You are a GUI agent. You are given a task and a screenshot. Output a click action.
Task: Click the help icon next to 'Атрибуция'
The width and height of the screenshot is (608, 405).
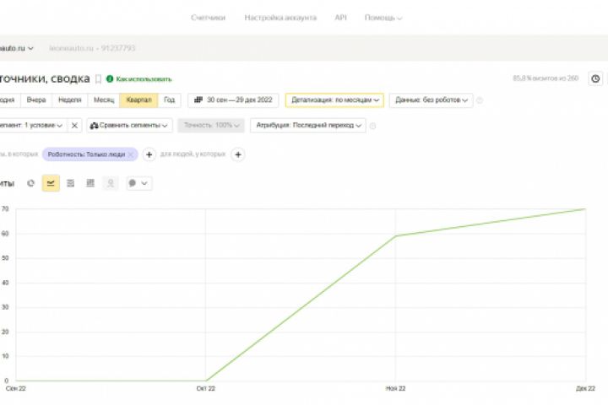click(x=372, y=126)
